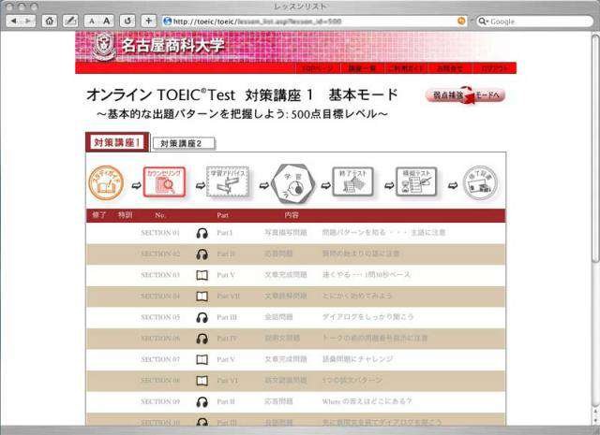The image size is (600, 435).
Task: Increase text size with large A
Action: pyautogui.click(x=107, y=21)
